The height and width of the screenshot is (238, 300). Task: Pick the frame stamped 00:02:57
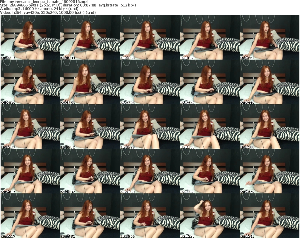(30, 126)
